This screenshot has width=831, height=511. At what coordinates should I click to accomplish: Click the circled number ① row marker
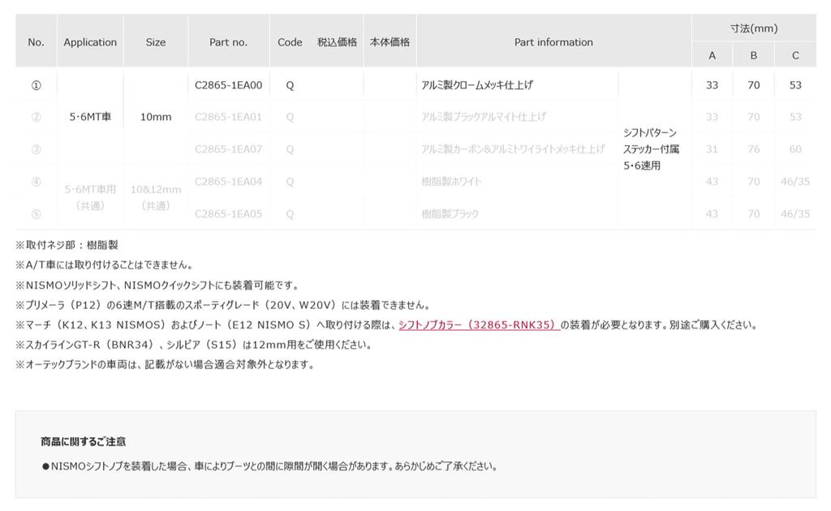pyautogui.click(x=36, y=85)
